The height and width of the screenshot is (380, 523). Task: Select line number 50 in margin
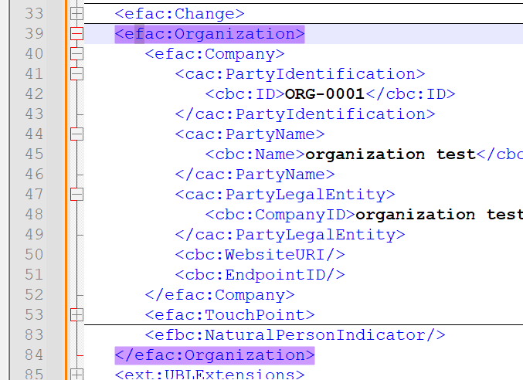click(34, 255)
